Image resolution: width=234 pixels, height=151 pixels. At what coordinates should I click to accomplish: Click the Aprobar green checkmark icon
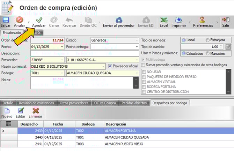(39, 20)
